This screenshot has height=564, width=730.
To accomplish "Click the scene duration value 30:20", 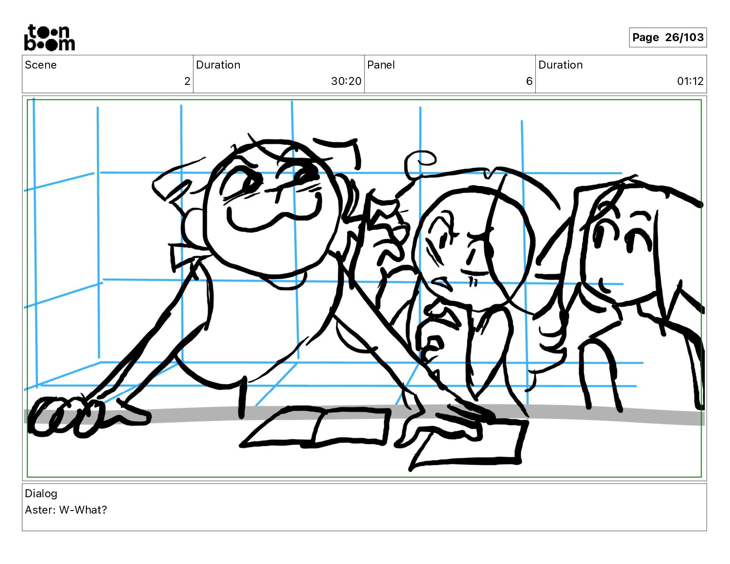I will (x=346, y=81).
